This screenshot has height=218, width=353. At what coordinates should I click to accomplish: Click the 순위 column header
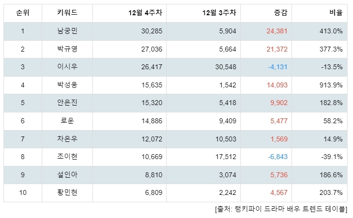pos(23,13)
